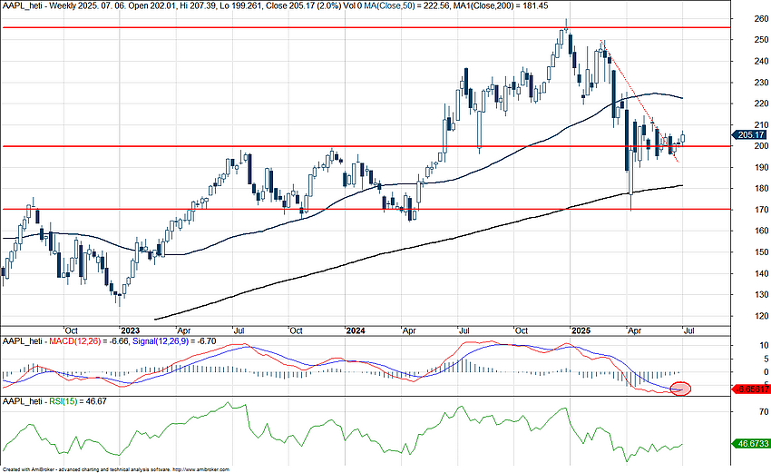Click the 2024 year label on time axis
The height and width of the screenshot is (473, 771).
(356, 330)
